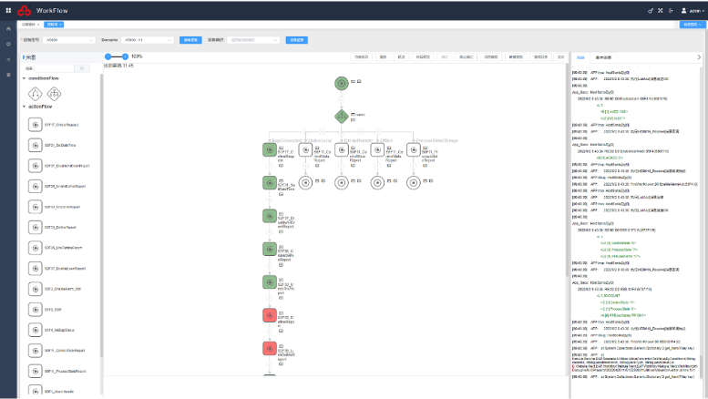The height and width of the screenshot is (399, 708).
Task: Open the Scenario dropdown
Action: [148, 40]
